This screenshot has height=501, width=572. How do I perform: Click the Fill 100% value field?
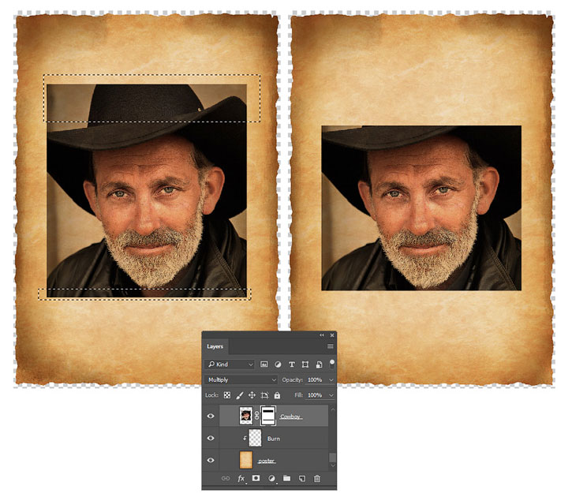point(315,395)
